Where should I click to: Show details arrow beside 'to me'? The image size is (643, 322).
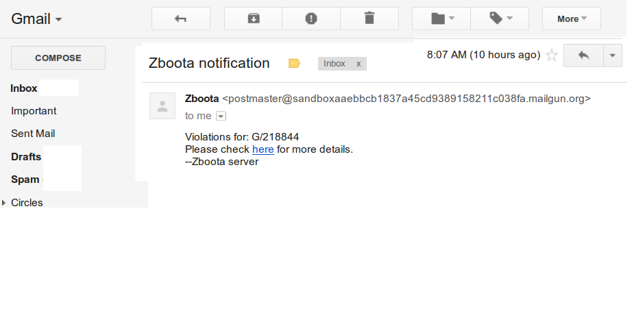[221, 116]
